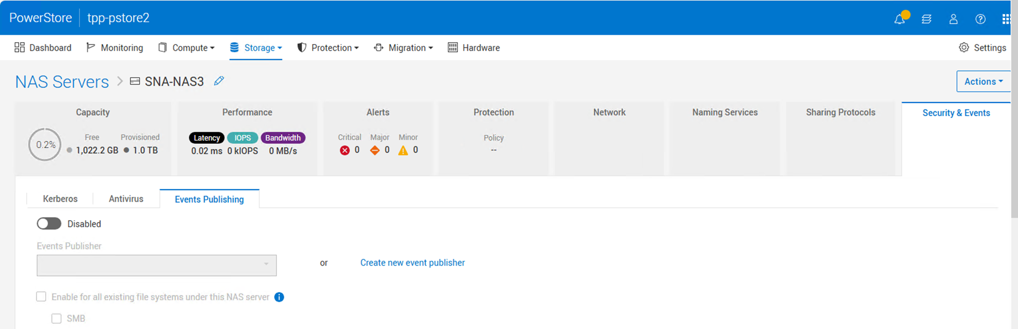
Task: Click the 0 MB/s bandwidth value
Action: pos(283,151)
